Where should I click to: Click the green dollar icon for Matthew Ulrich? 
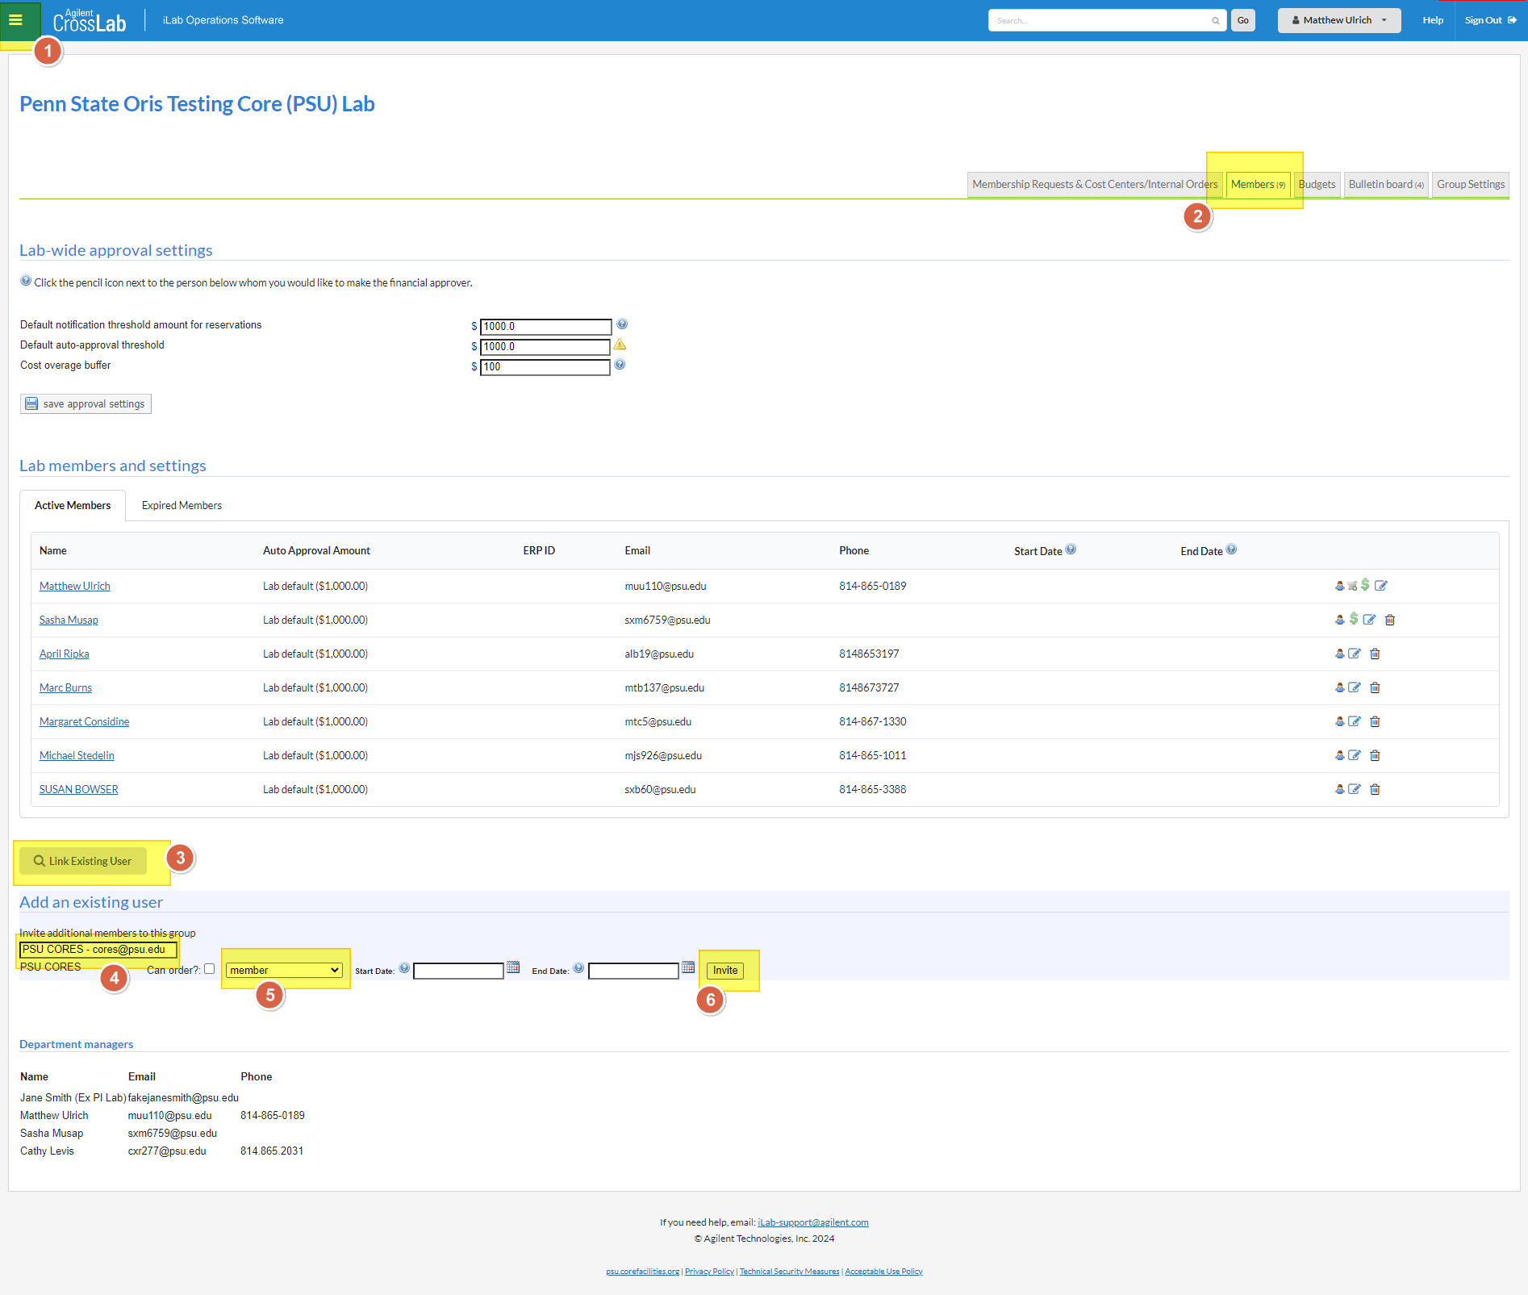(1365, 585)
